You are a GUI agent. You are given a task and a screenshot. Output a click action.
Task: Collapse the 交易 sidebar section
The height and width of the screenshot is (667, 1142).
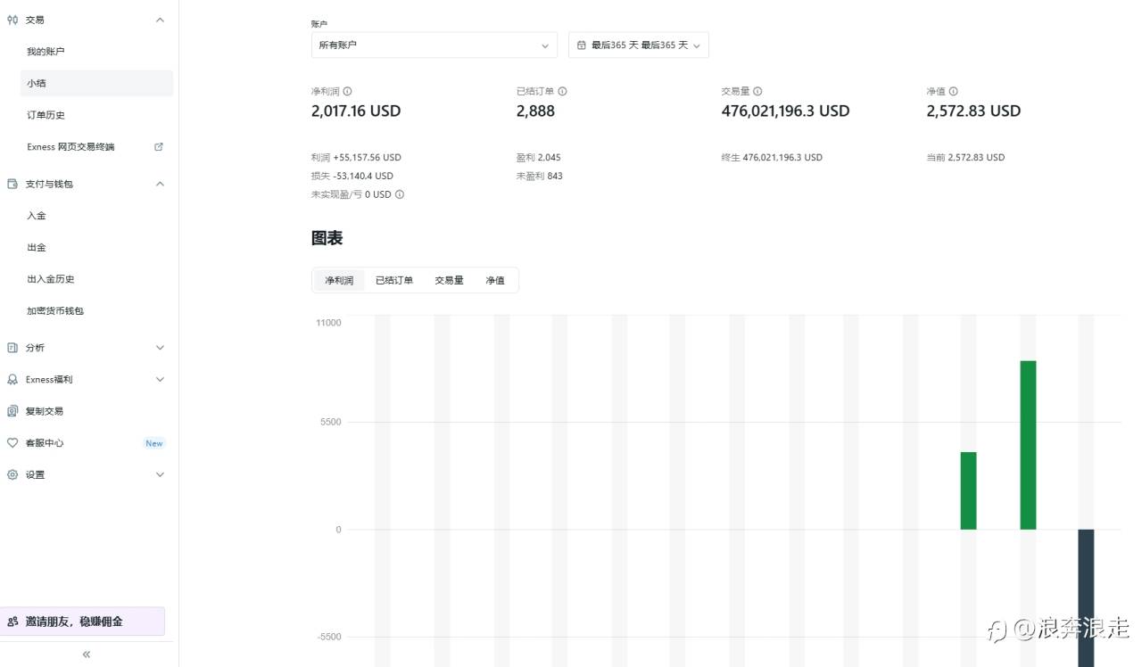tap(160, 20)
